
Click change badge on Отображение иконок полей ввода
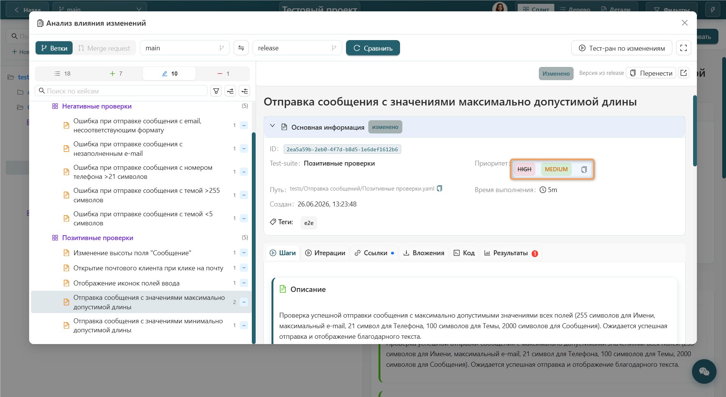click(x=244, y=283)
